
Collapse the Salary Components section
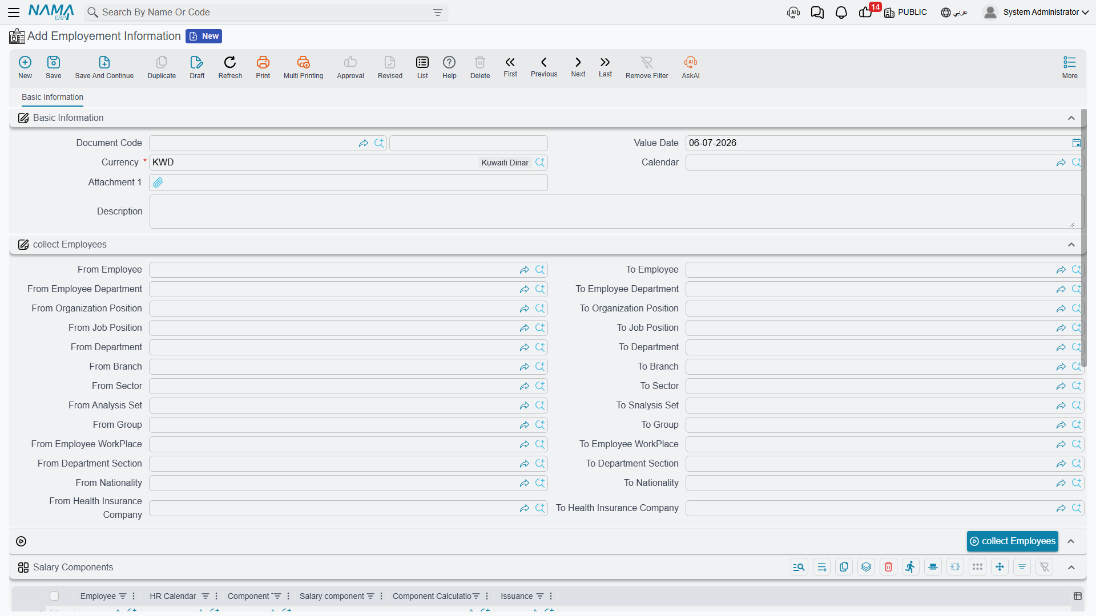coord(1071,568)
